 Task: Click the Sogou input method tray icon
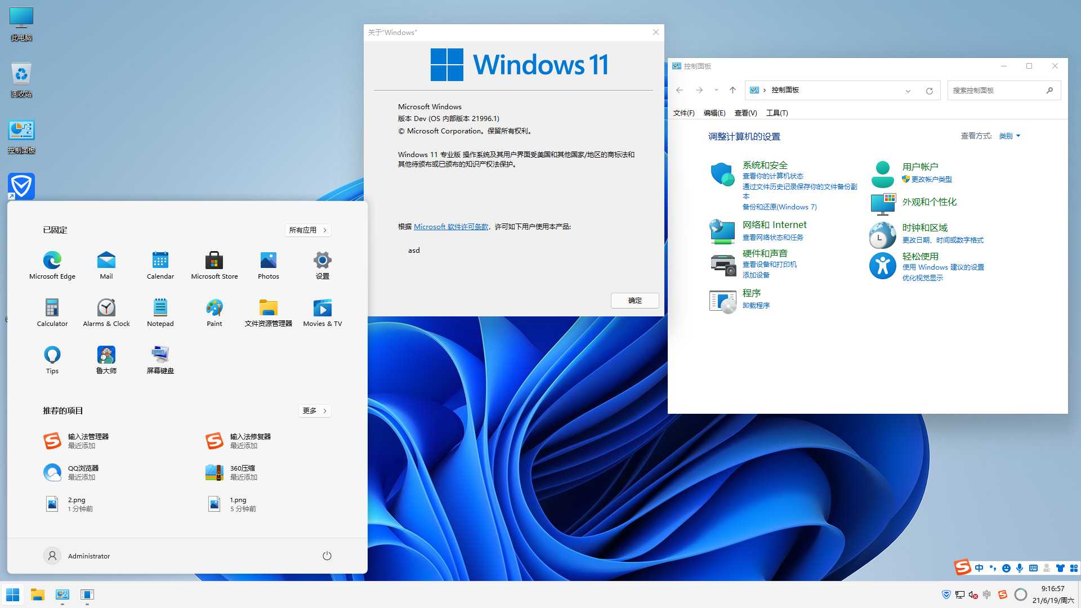tap(1002, 594)
